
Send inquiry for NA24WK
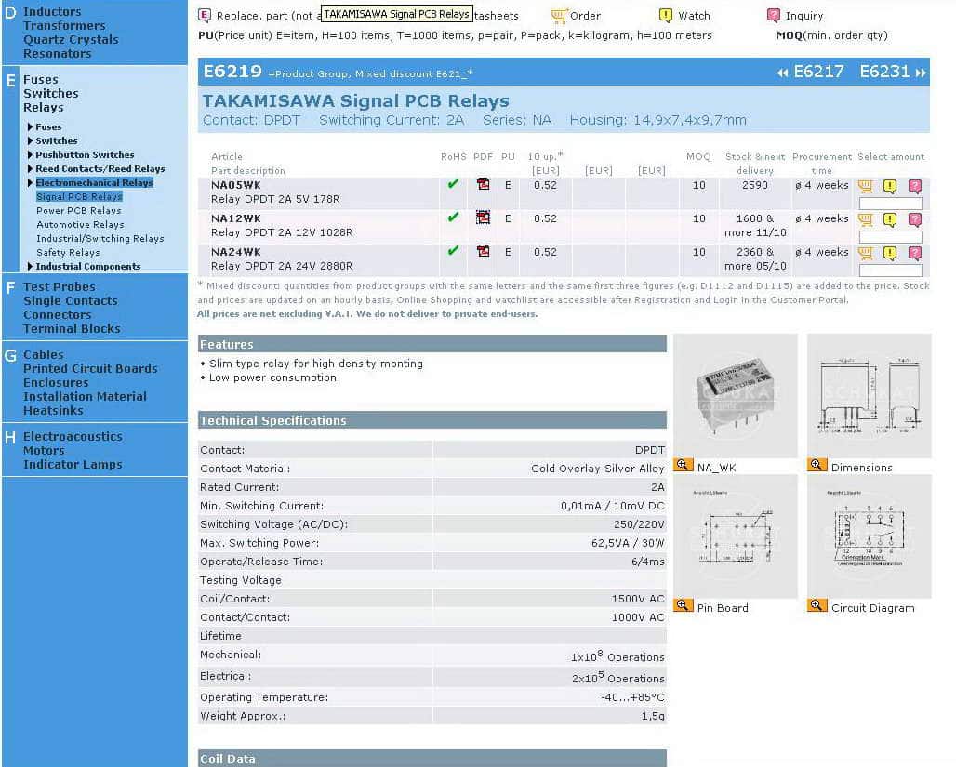click(x=914, y=253)
